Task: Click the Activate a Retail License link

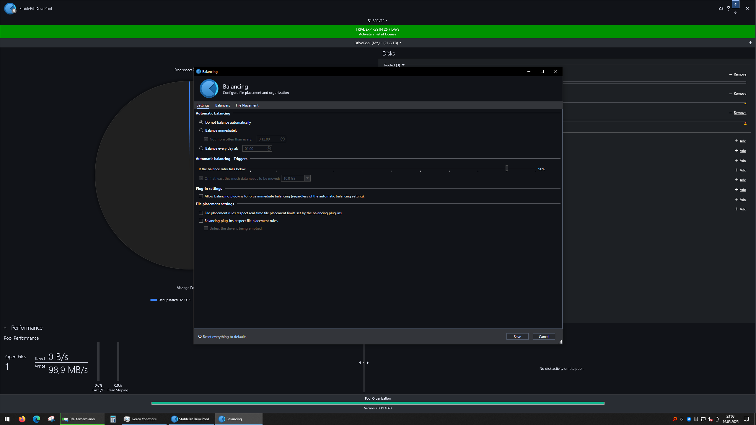Action: 377,34
